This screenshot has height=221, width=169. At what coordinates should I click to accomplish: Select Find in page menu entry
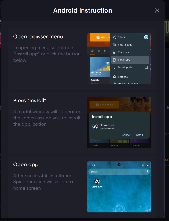130,45
